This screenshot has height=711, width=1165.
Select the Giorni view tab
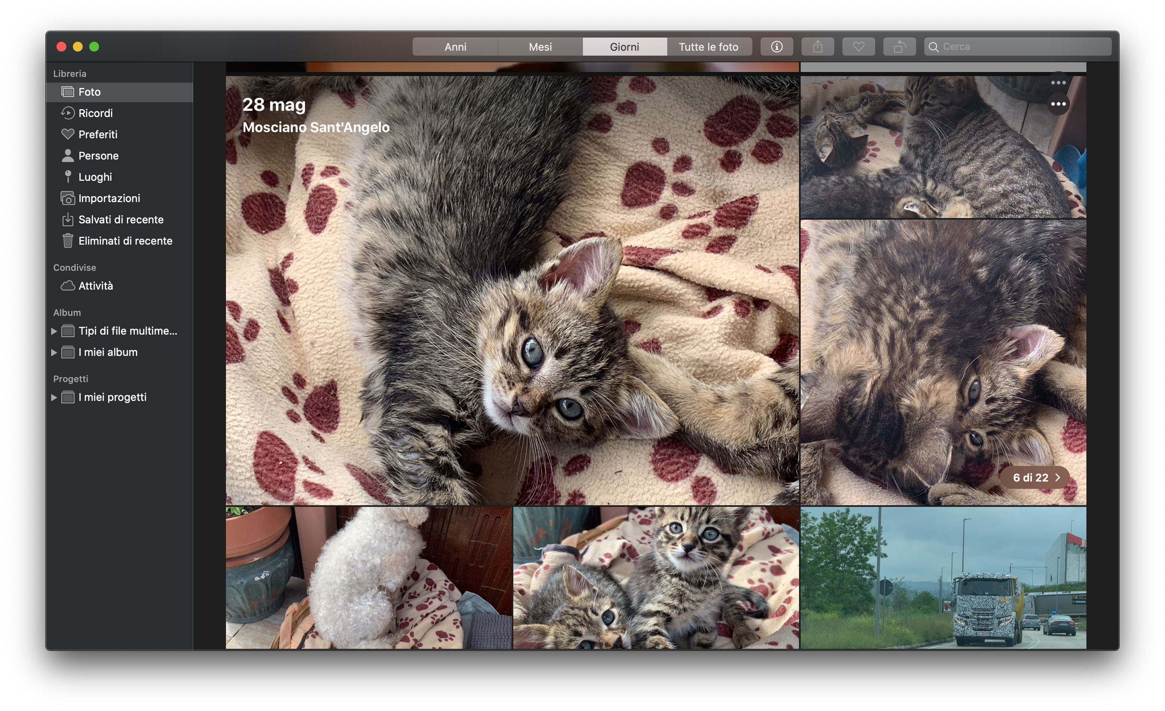click(624, 47)
